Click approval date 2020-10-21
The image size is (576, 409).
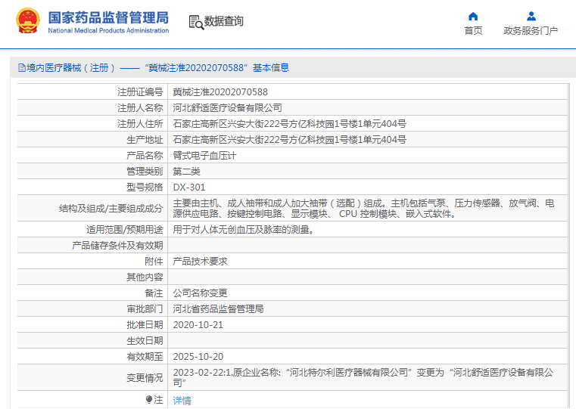coord(198,325)
